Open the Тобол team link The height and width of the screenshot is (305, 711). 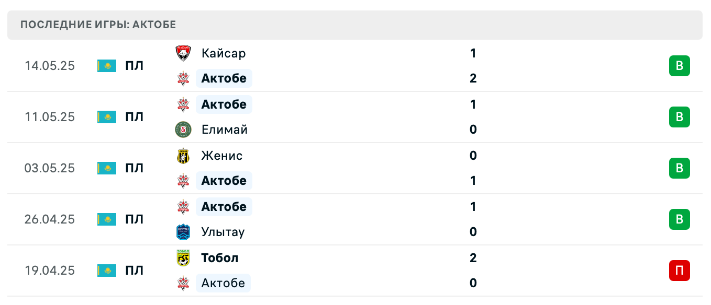pos(220,258)
